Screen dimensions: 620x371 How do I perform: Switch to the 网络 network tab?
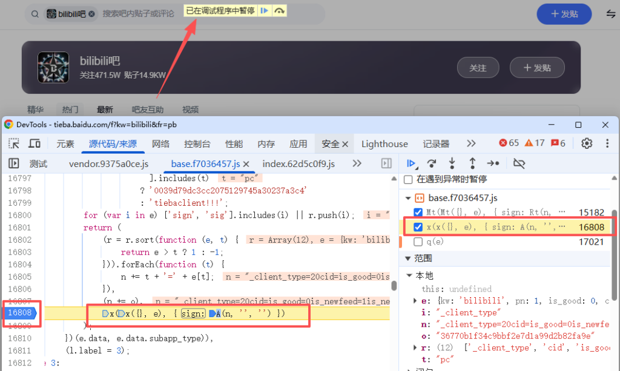(160, 144)
